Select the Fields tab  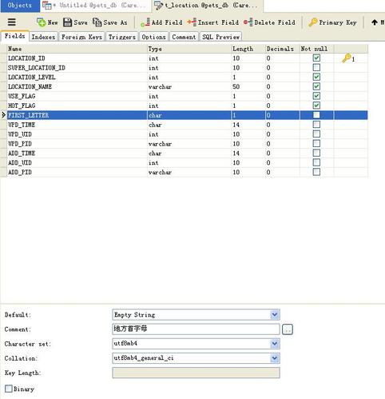coord(15,36)
